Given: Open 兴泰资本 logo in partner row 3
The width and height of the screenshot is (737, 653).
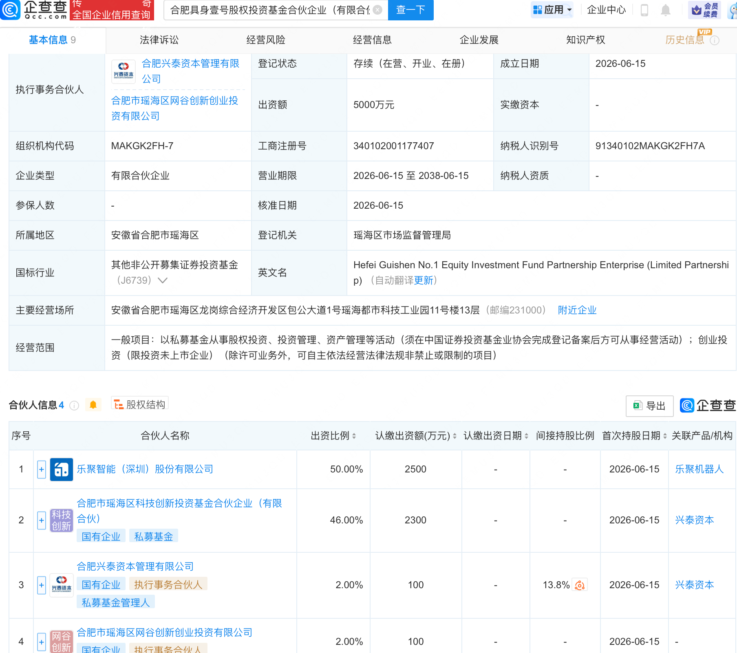Looking at the screenshot, I should point(62,585).
